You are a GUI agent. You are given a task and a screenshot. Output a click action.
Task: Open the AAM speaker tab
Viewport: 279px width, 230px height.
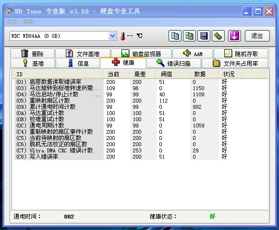tap(193, 53)
